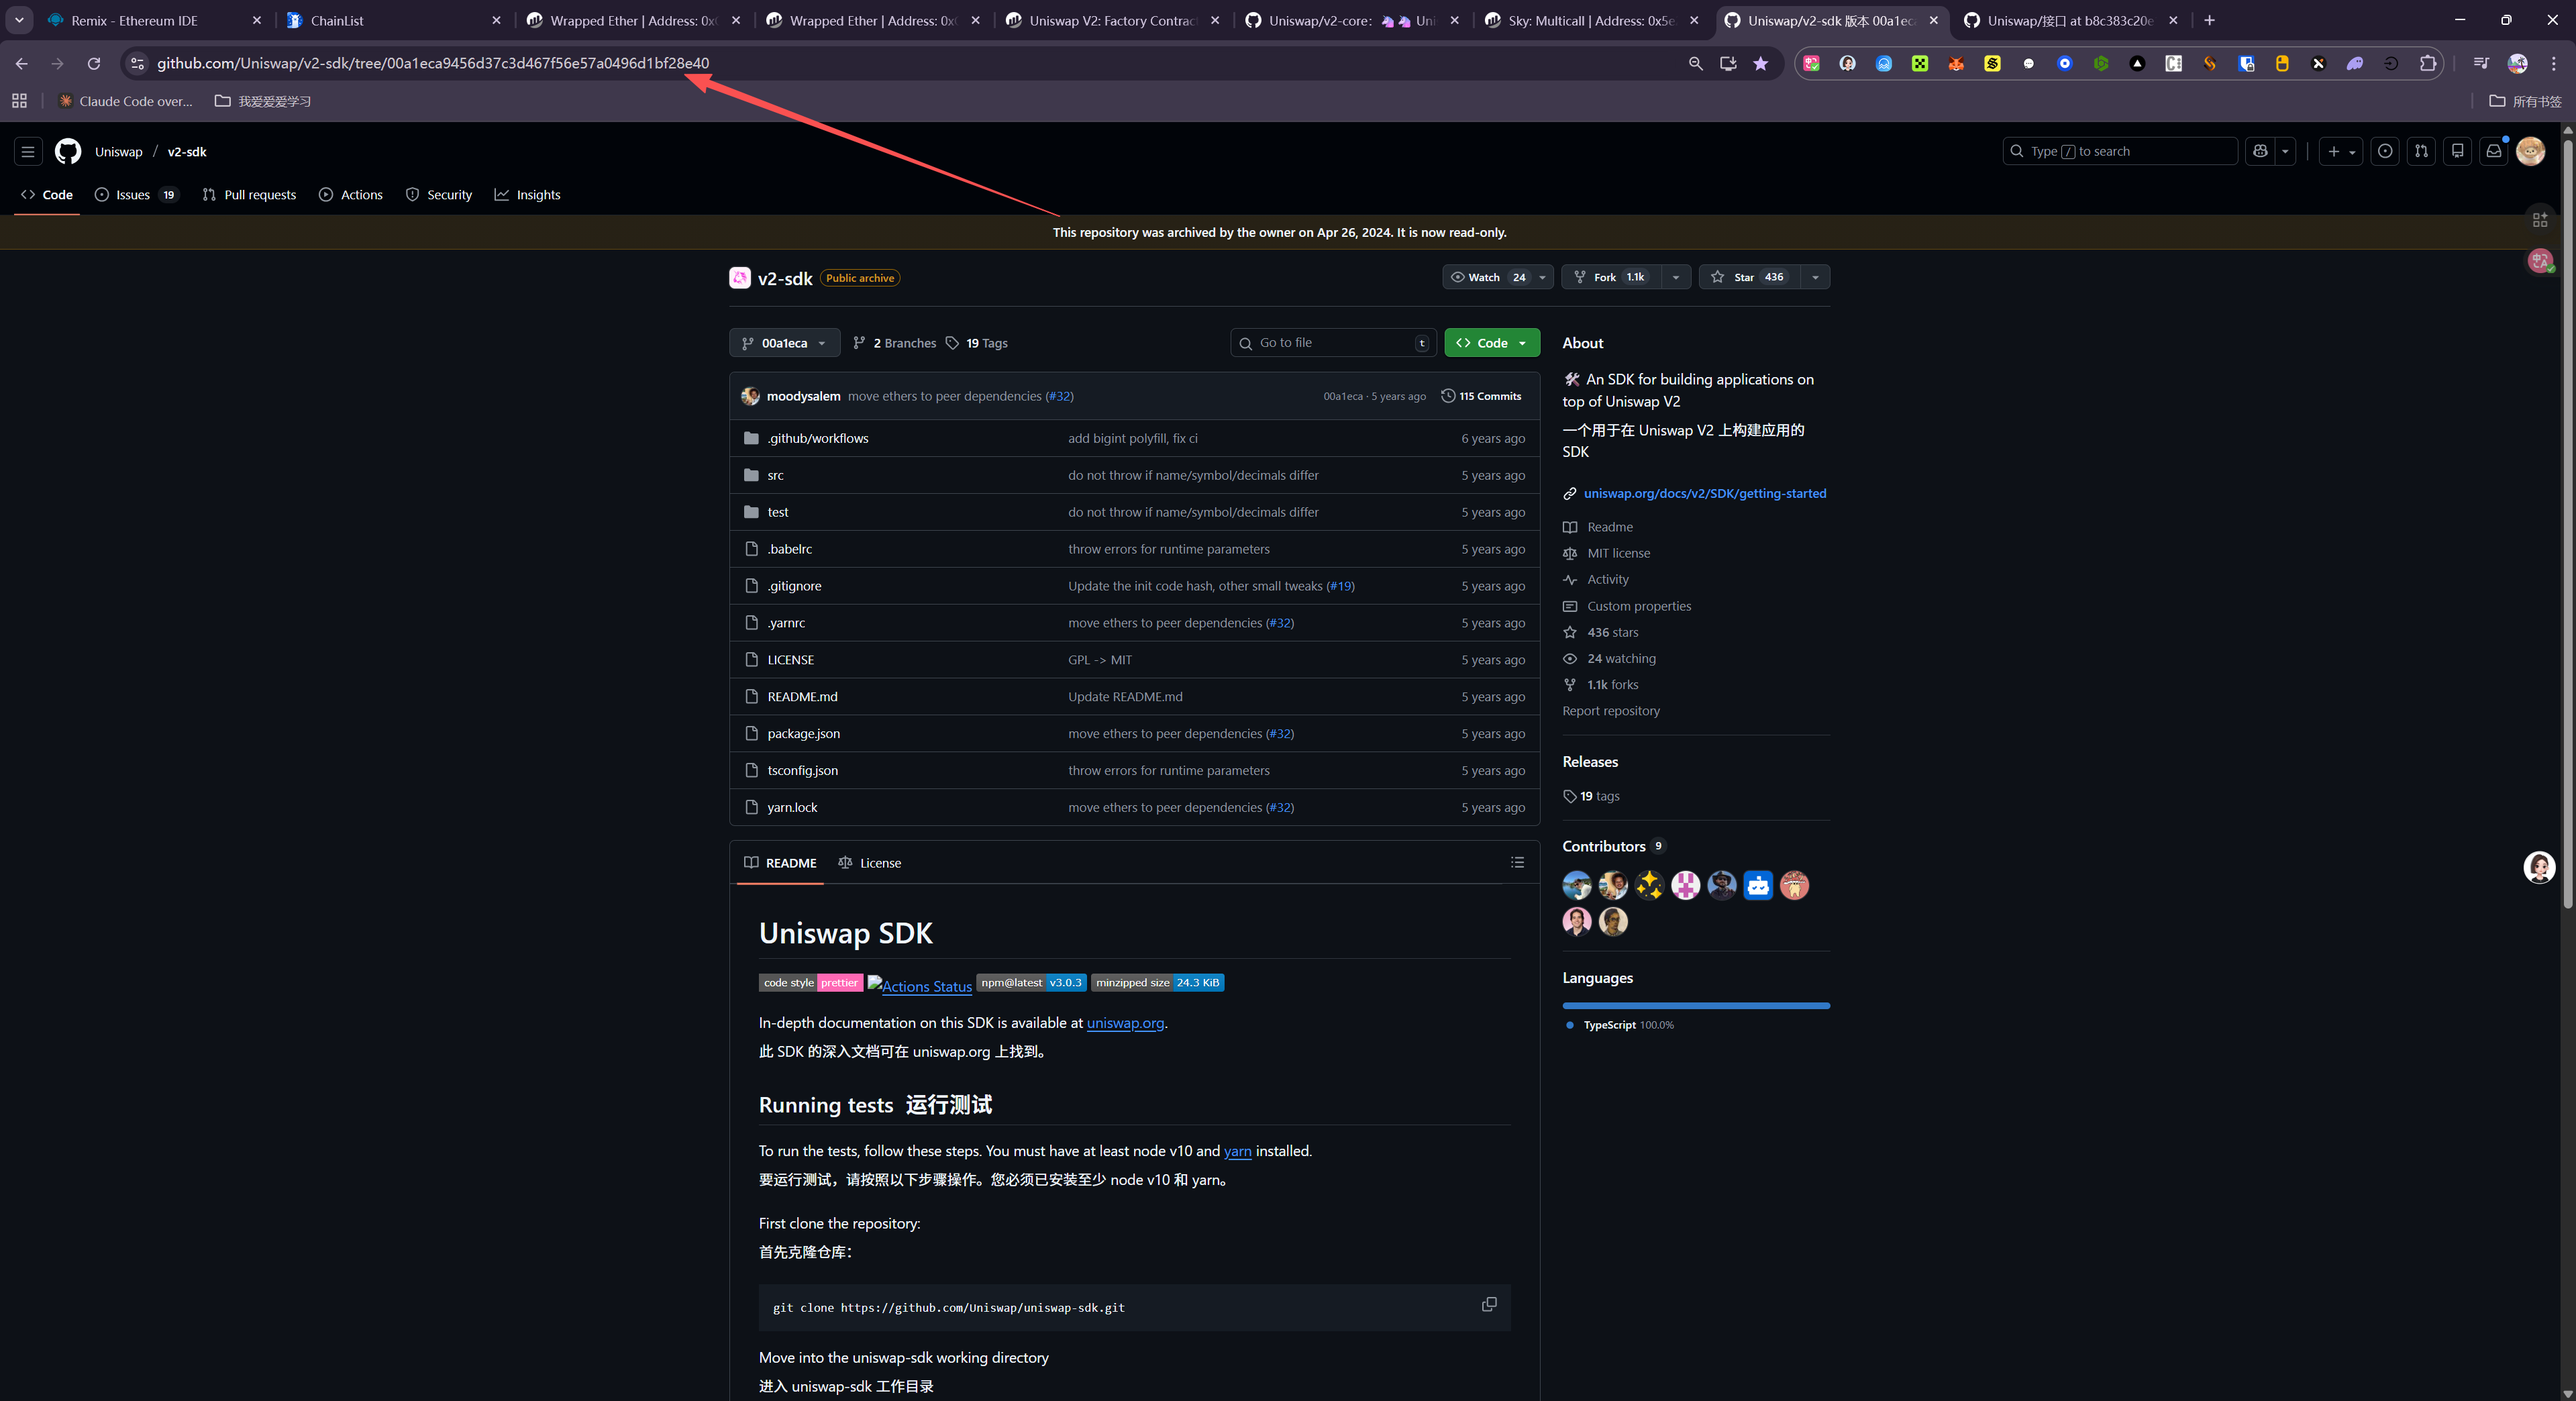This screenshot has width=2576, height=1401.
Task: Expand the 00a1eca branch selector dropdown
Action: (784, 343)
